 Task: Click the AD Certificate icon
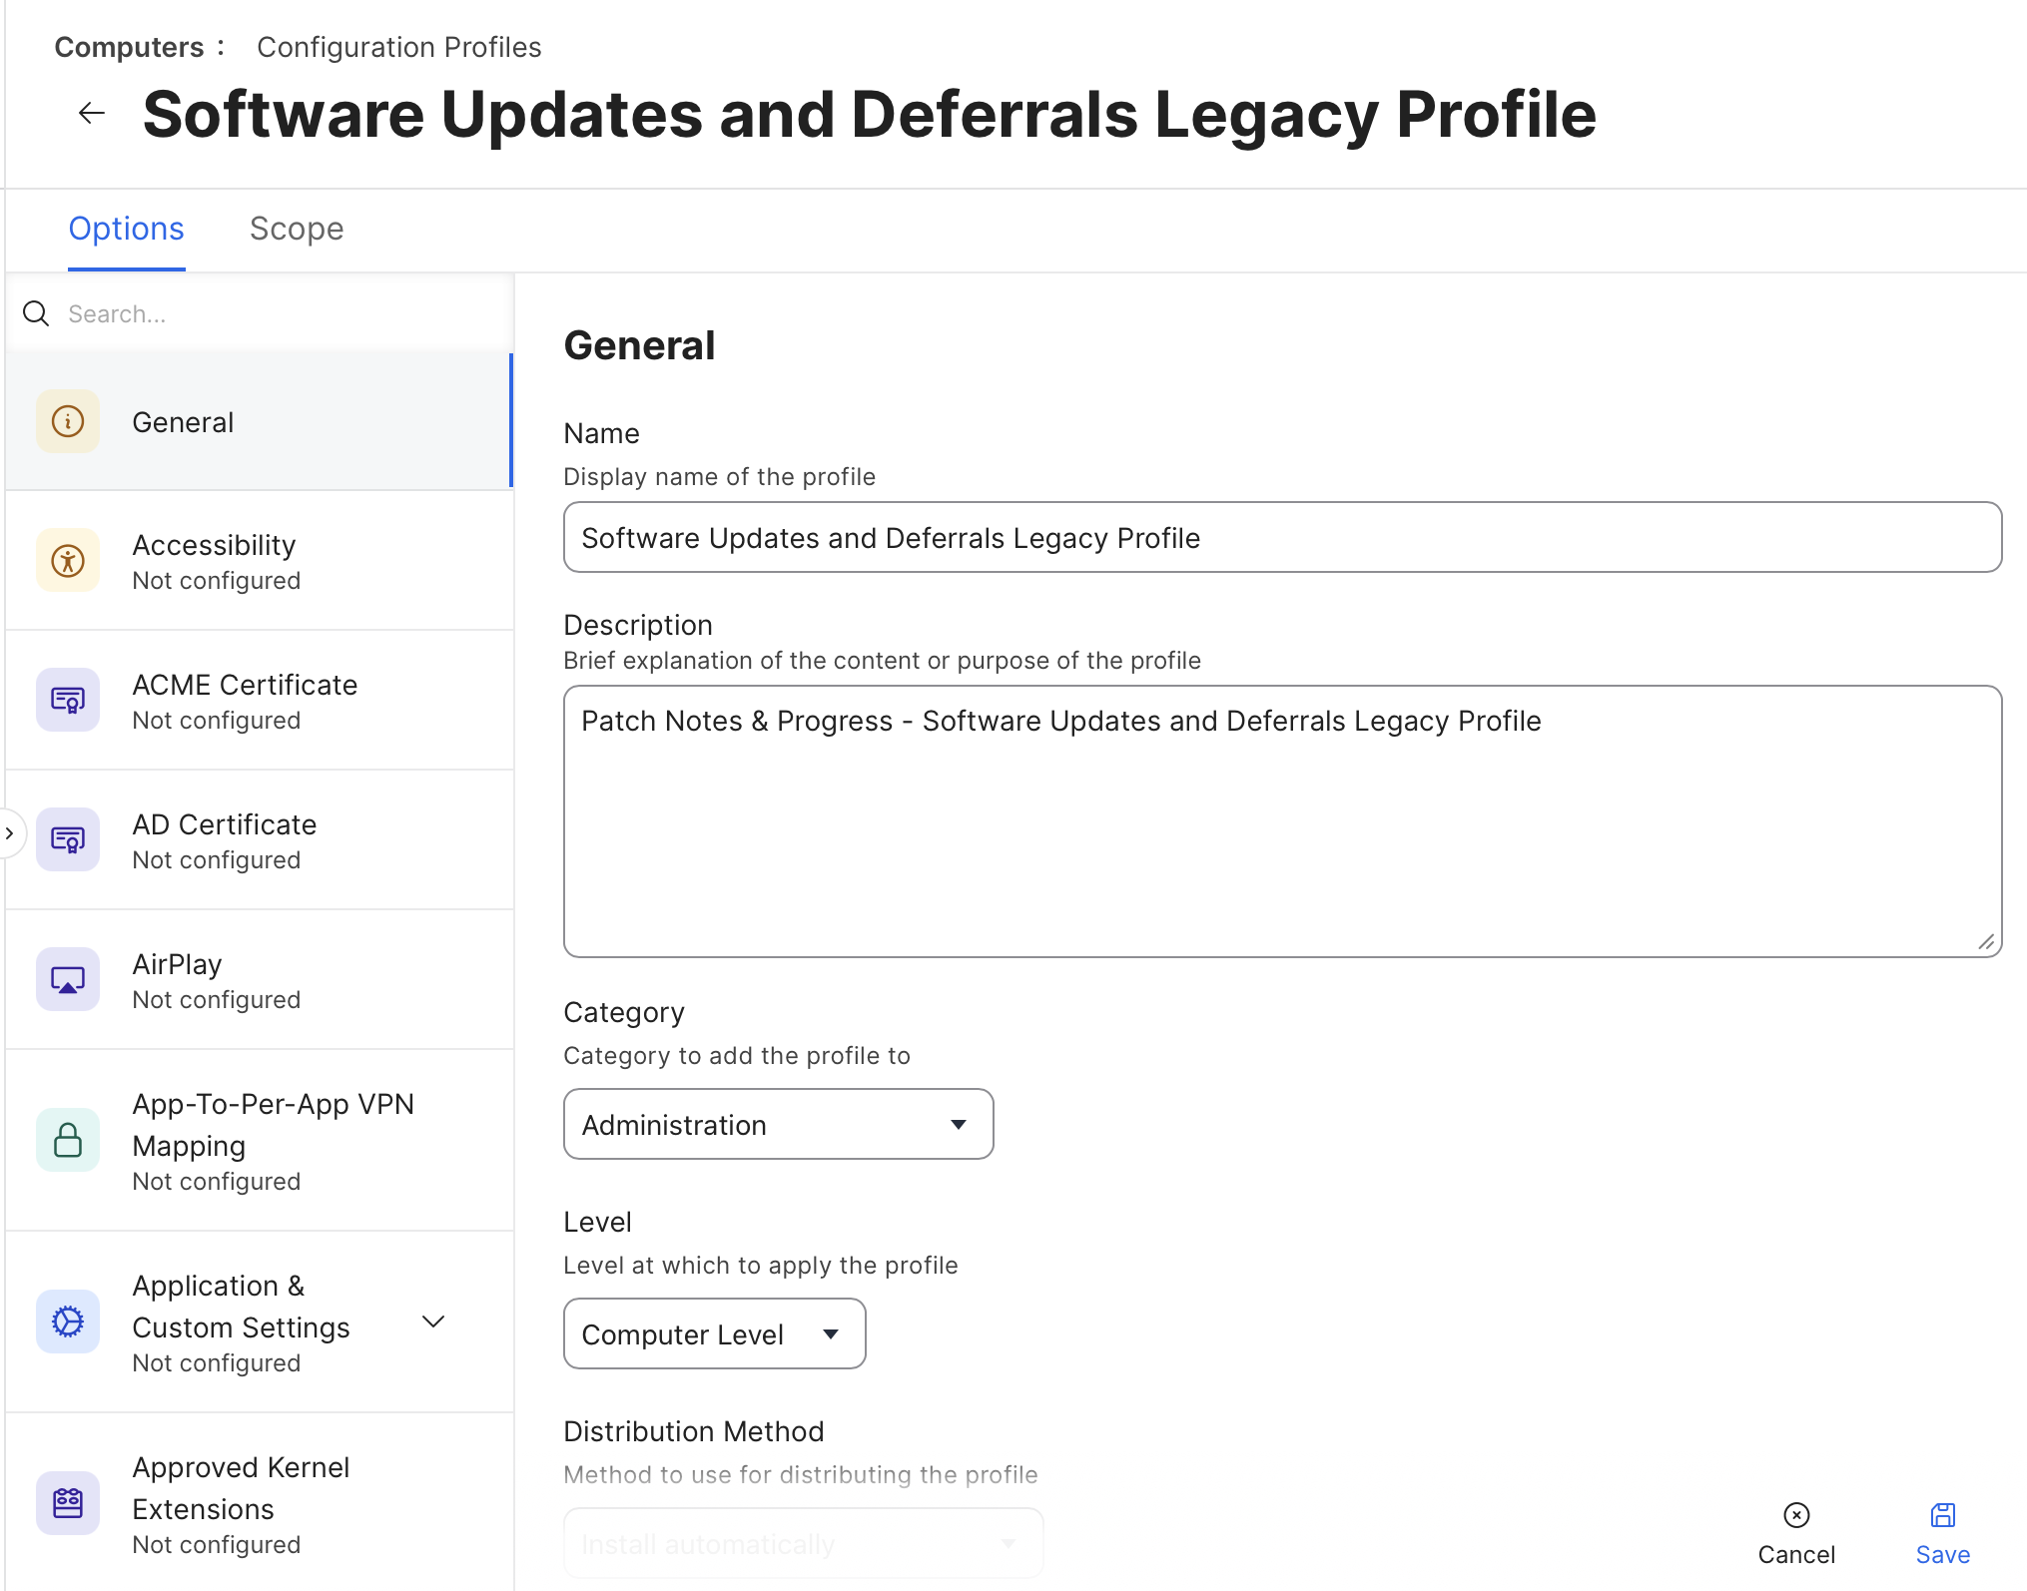tap(68, 840)
